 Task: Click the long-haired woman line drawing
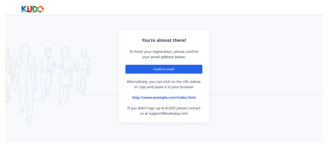(x=26, y=84)
